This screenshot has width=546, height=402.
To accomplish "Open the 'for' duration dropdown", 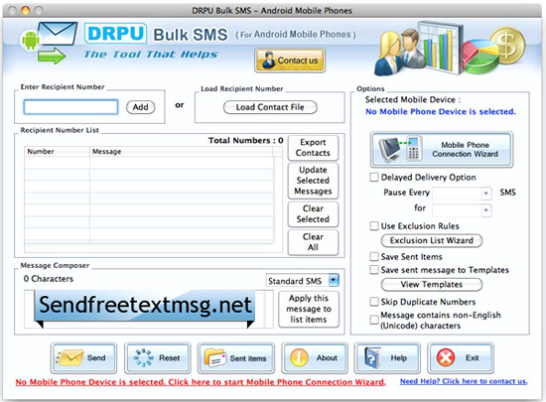I will click(462, 210).
